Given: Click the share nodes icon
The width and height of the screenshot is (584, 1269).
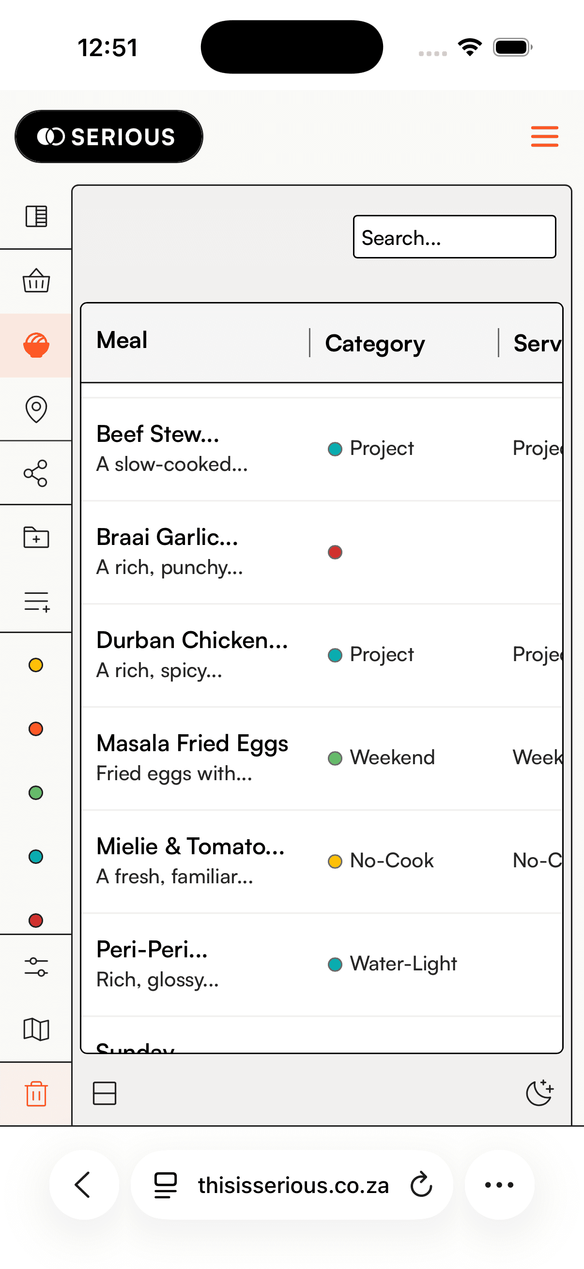Looking at the screenshot, I should click(x=36, y=473).
